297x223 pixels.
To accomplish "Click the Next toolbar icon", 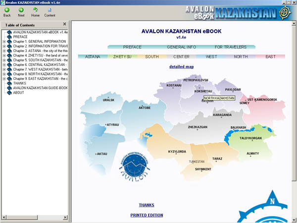I will pos(21,10).
